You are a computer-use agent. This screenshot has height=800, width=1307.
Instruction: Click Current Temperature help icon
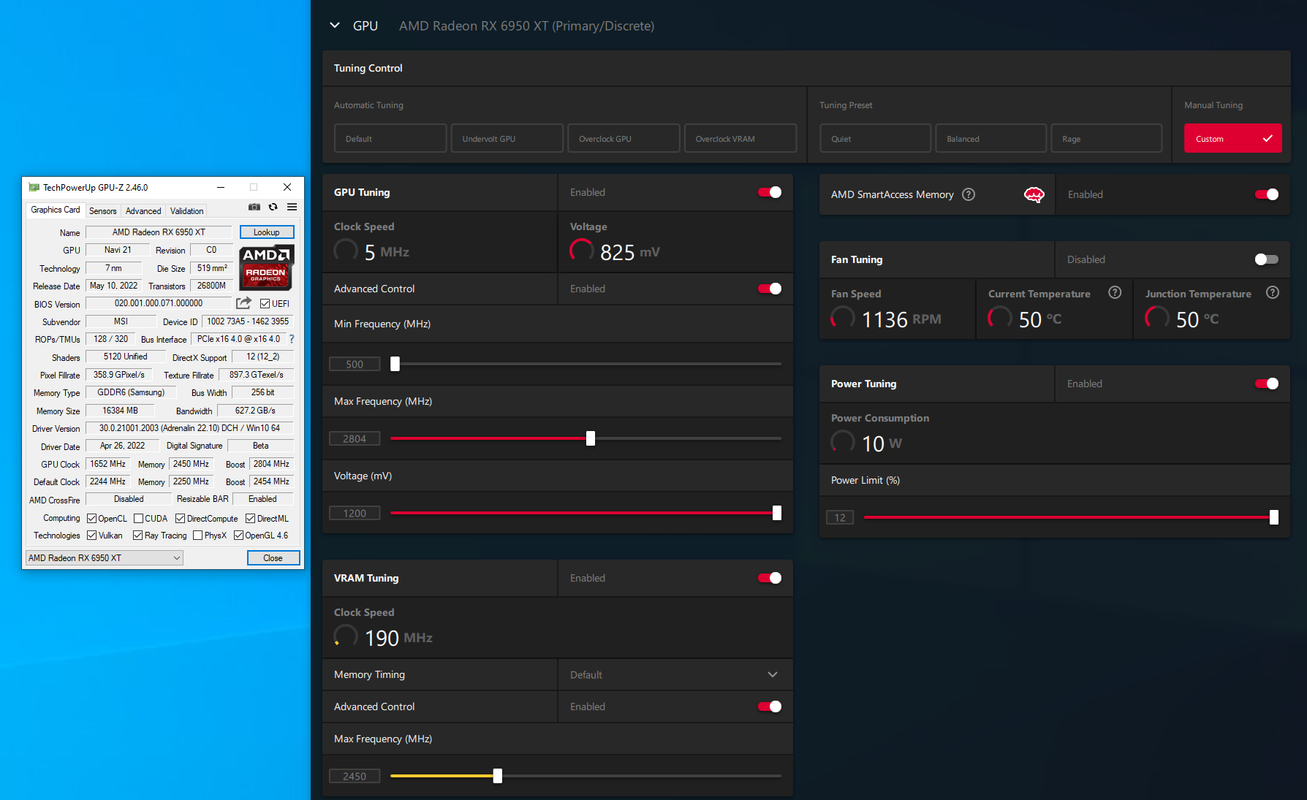pos(1115,293)
